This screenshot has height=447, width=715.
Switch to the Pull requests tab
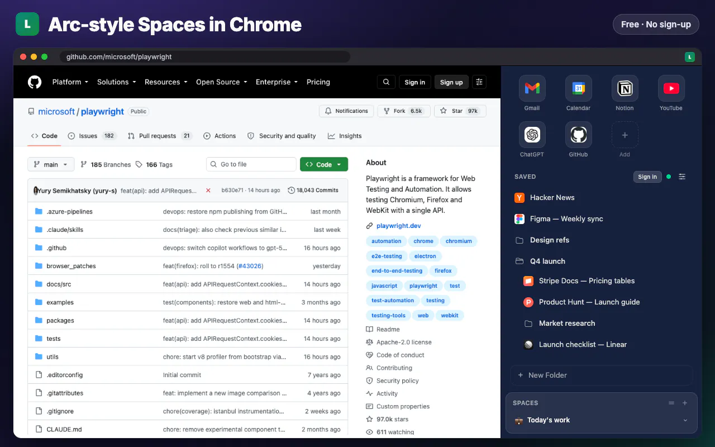pos(160,136)
